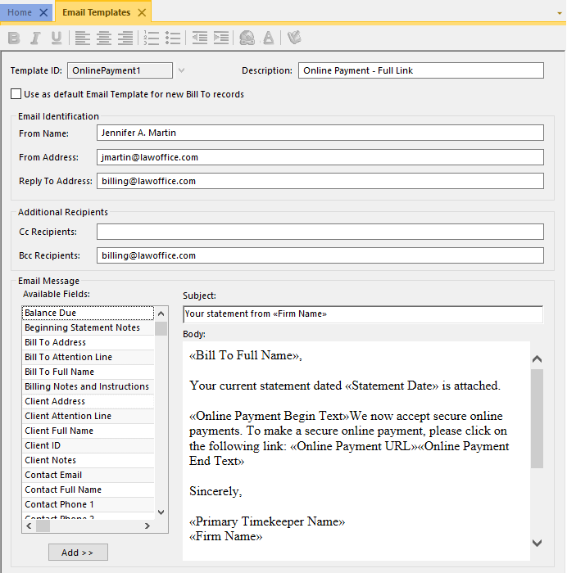Click Body scroll down arrow
The image size is (567, 573).
point(537,543)
